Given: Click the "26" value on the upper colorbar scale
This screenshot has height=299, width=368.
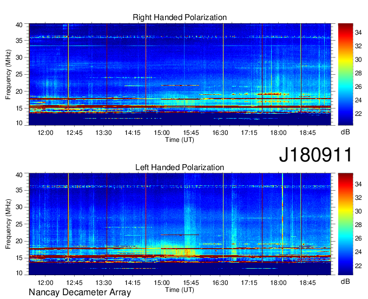Looking at the screenshot, I should tap(358, 87).
